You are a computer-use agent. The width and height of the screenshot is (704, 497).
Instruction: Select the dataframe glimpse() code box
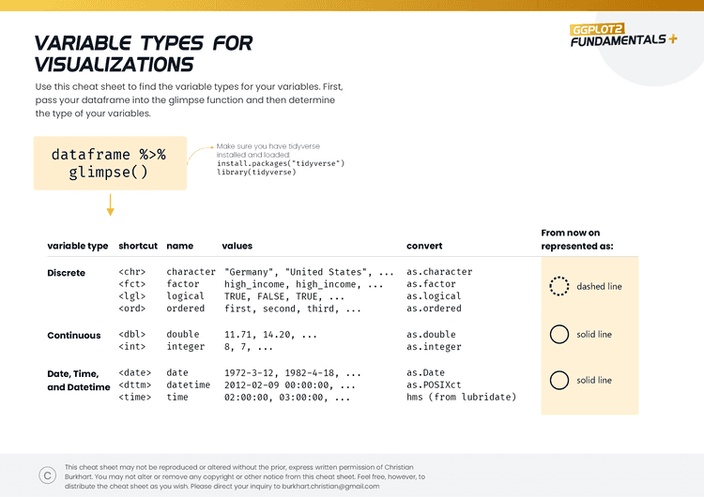(x=109, y=163)
